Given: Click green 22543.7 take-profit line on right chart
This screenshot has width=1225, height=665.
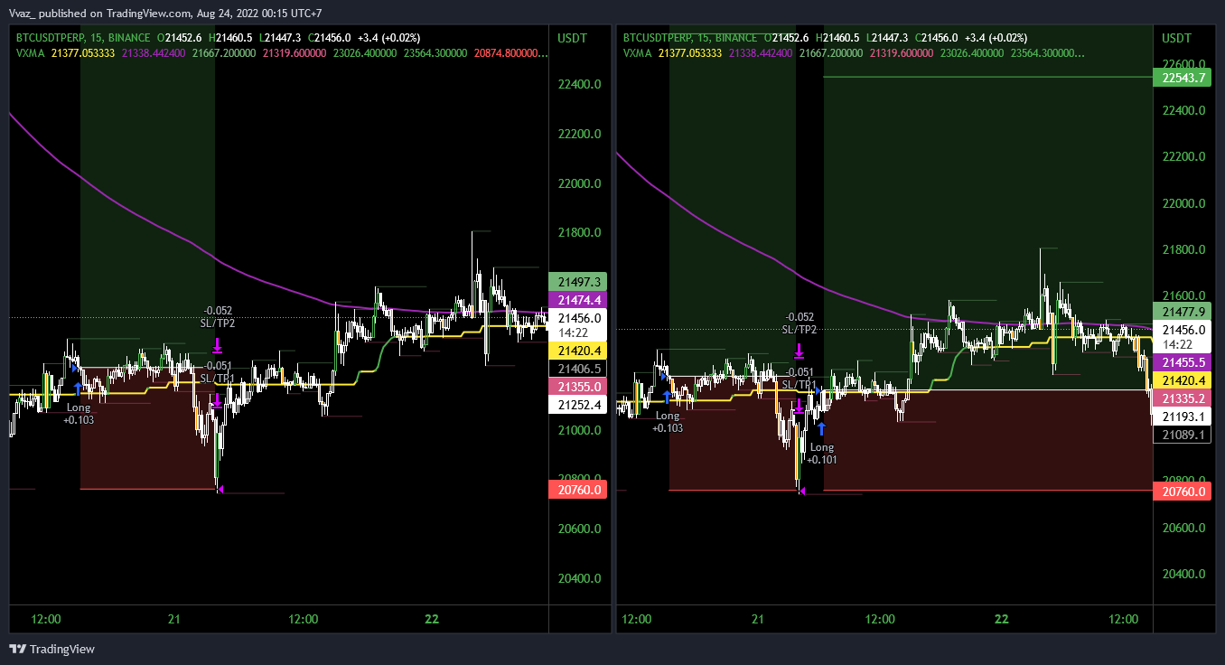Looking at the screenshot, I should tap(987, 78).
